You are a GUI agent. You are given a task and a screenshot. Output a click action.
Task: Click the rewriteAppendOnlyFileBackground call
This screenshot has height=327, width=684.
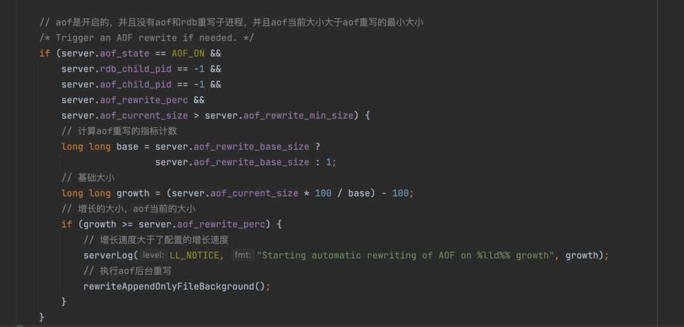[168, 287]
